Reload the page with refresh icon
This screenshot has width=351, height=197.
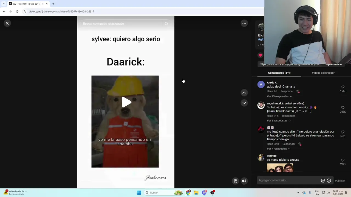(17, 11)
